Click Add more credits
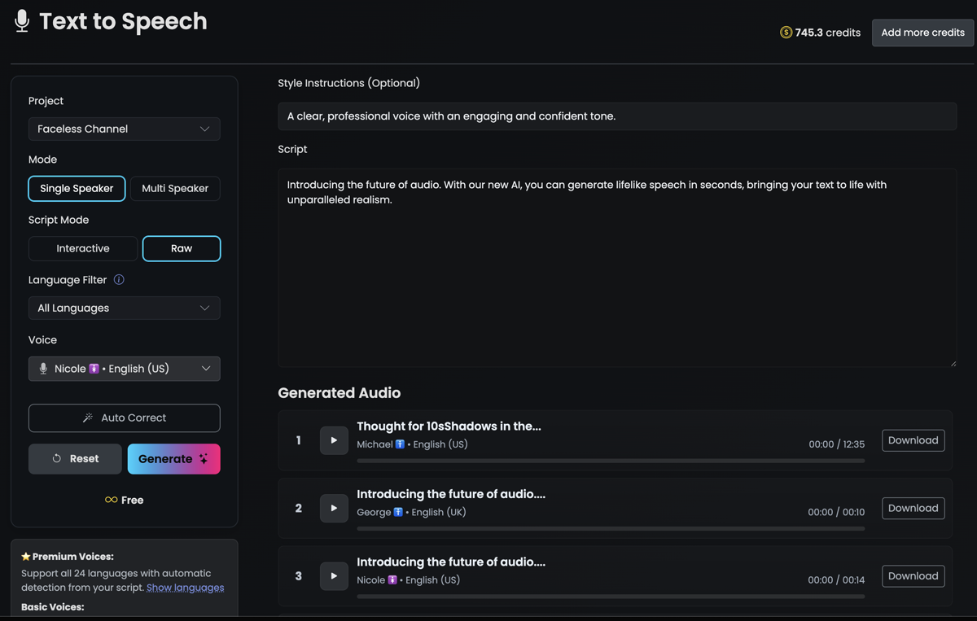The height and width of the screenshot is (621, 977). click(x=922, y=33)
